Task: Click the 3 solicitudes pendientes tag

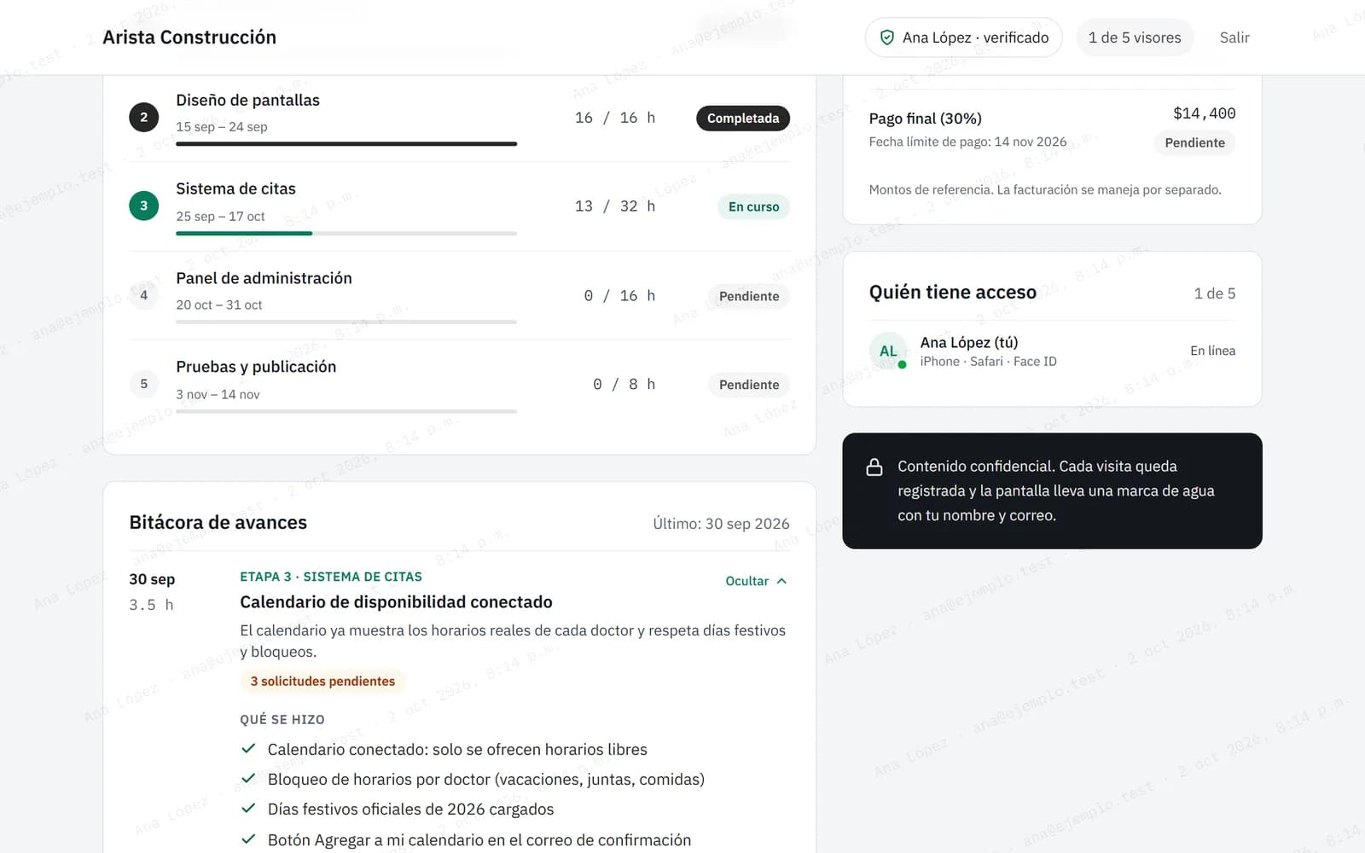Action: coord(322,682)
